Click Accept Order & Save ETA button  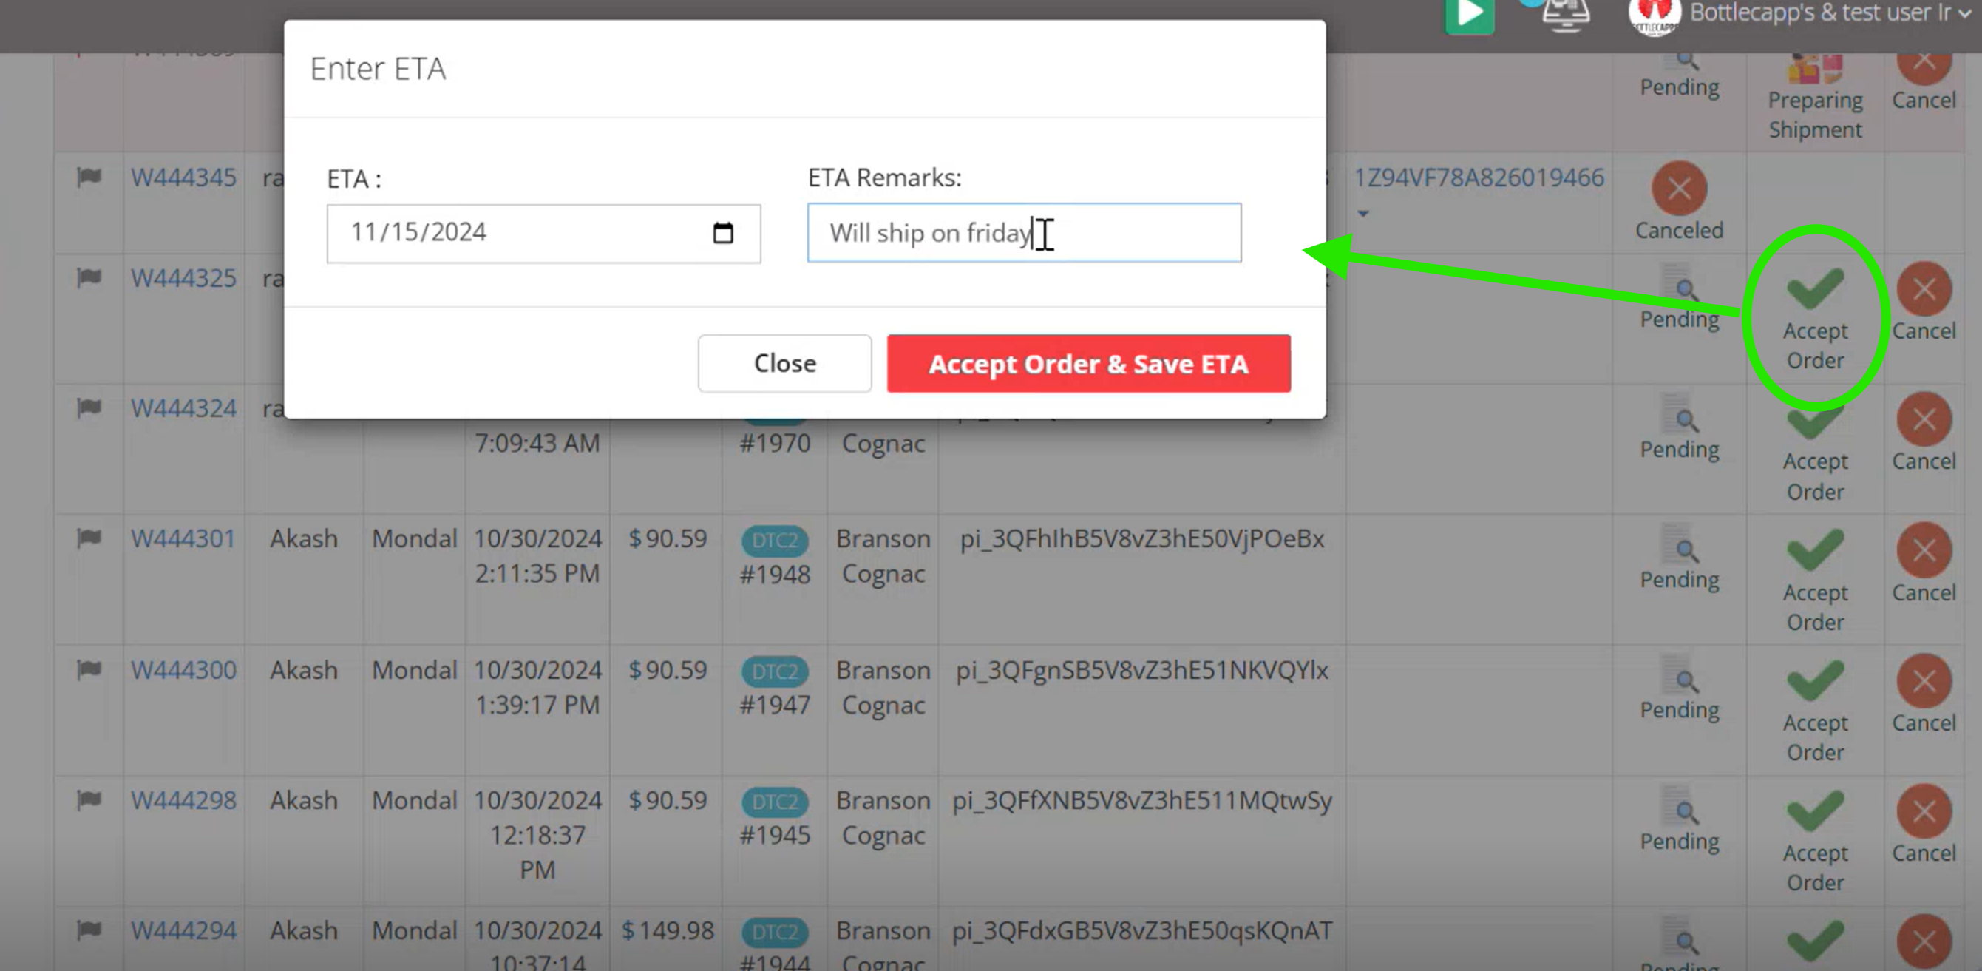coord(1088,363)
